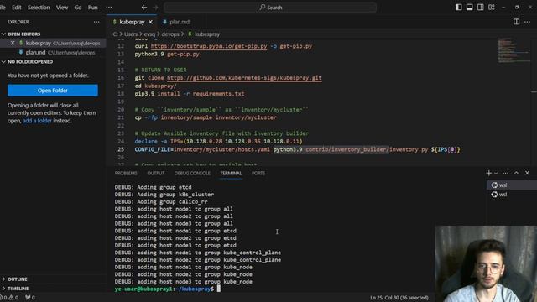Select the first wsl terminal
The width and height of the screenshot is (537, 302).
click(512, 185)
